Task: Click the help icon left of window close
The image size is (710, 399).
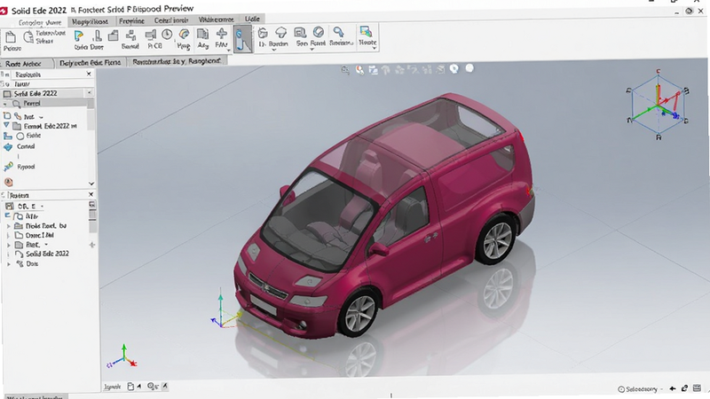Action: click(x=689, y=12)
